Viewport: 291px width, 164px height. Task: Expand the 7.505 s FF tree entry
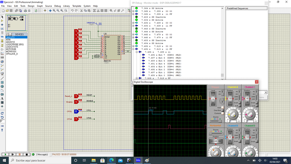[x=136, y=78]
